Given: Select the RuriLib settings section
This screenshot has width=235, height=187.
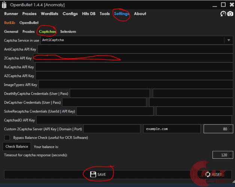Looking at the screenshot, I should pos(10,23).
